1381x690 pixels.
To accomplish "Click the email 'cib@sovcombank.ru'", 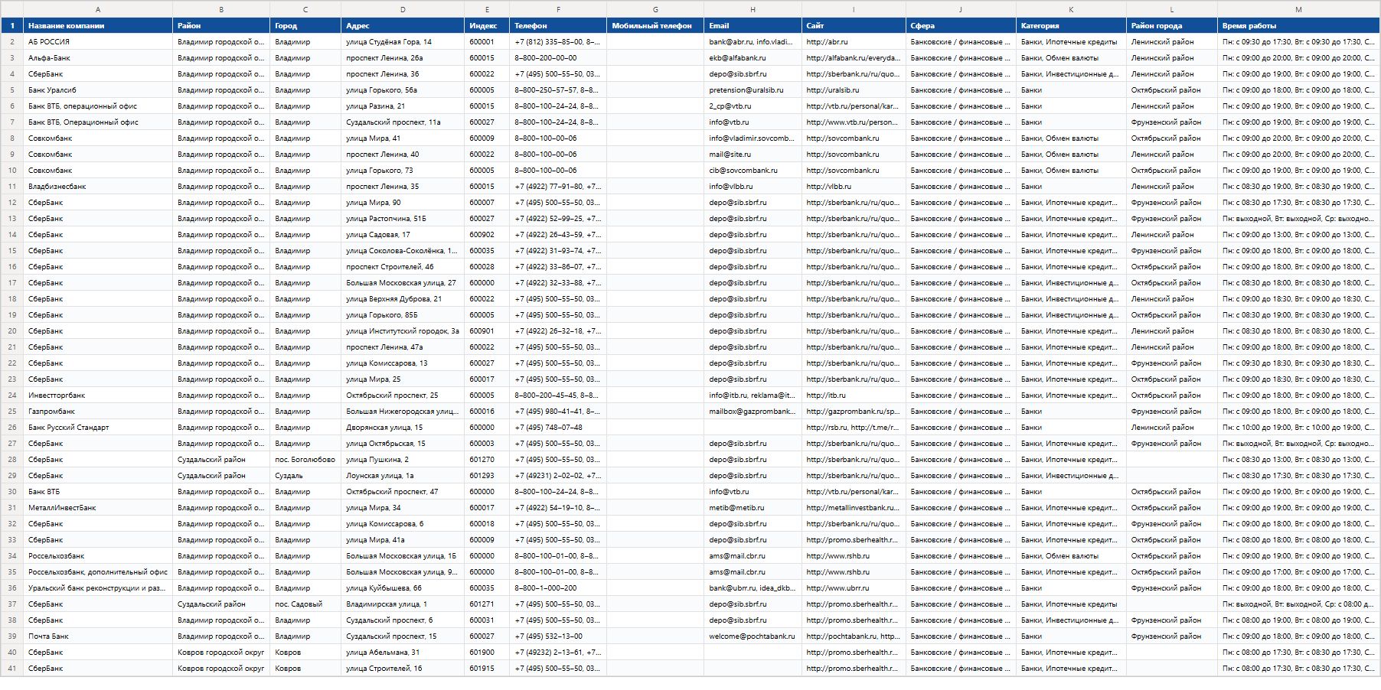I will click(753, 171).
